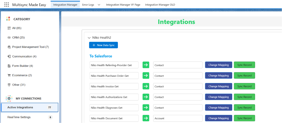Click green arrow for Authorizations Get row
Image resolution: width=282 pixels, height=123 pixels.
click(146, 97)
